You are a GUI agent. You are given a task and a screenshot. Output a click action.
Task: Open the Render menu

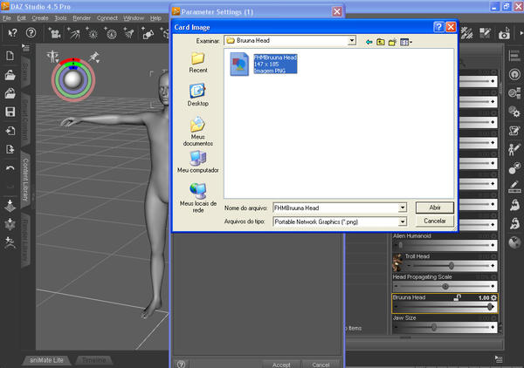pos(81,18)
